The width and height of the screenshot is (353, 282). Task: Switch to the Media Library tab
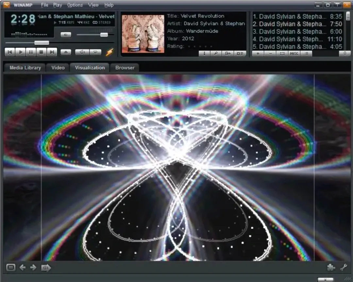click(x=25, y=68)
